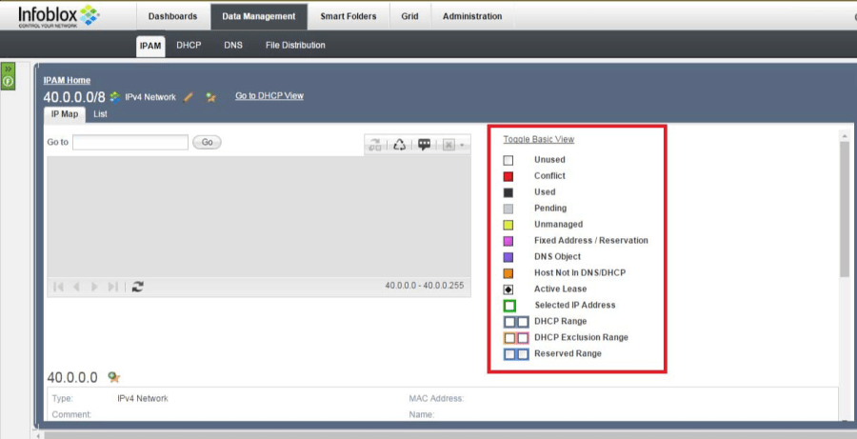Viewport: 857px width, 439px height.
Task: Click the IPv4 network cubes icon
Action: coord(115,97)
